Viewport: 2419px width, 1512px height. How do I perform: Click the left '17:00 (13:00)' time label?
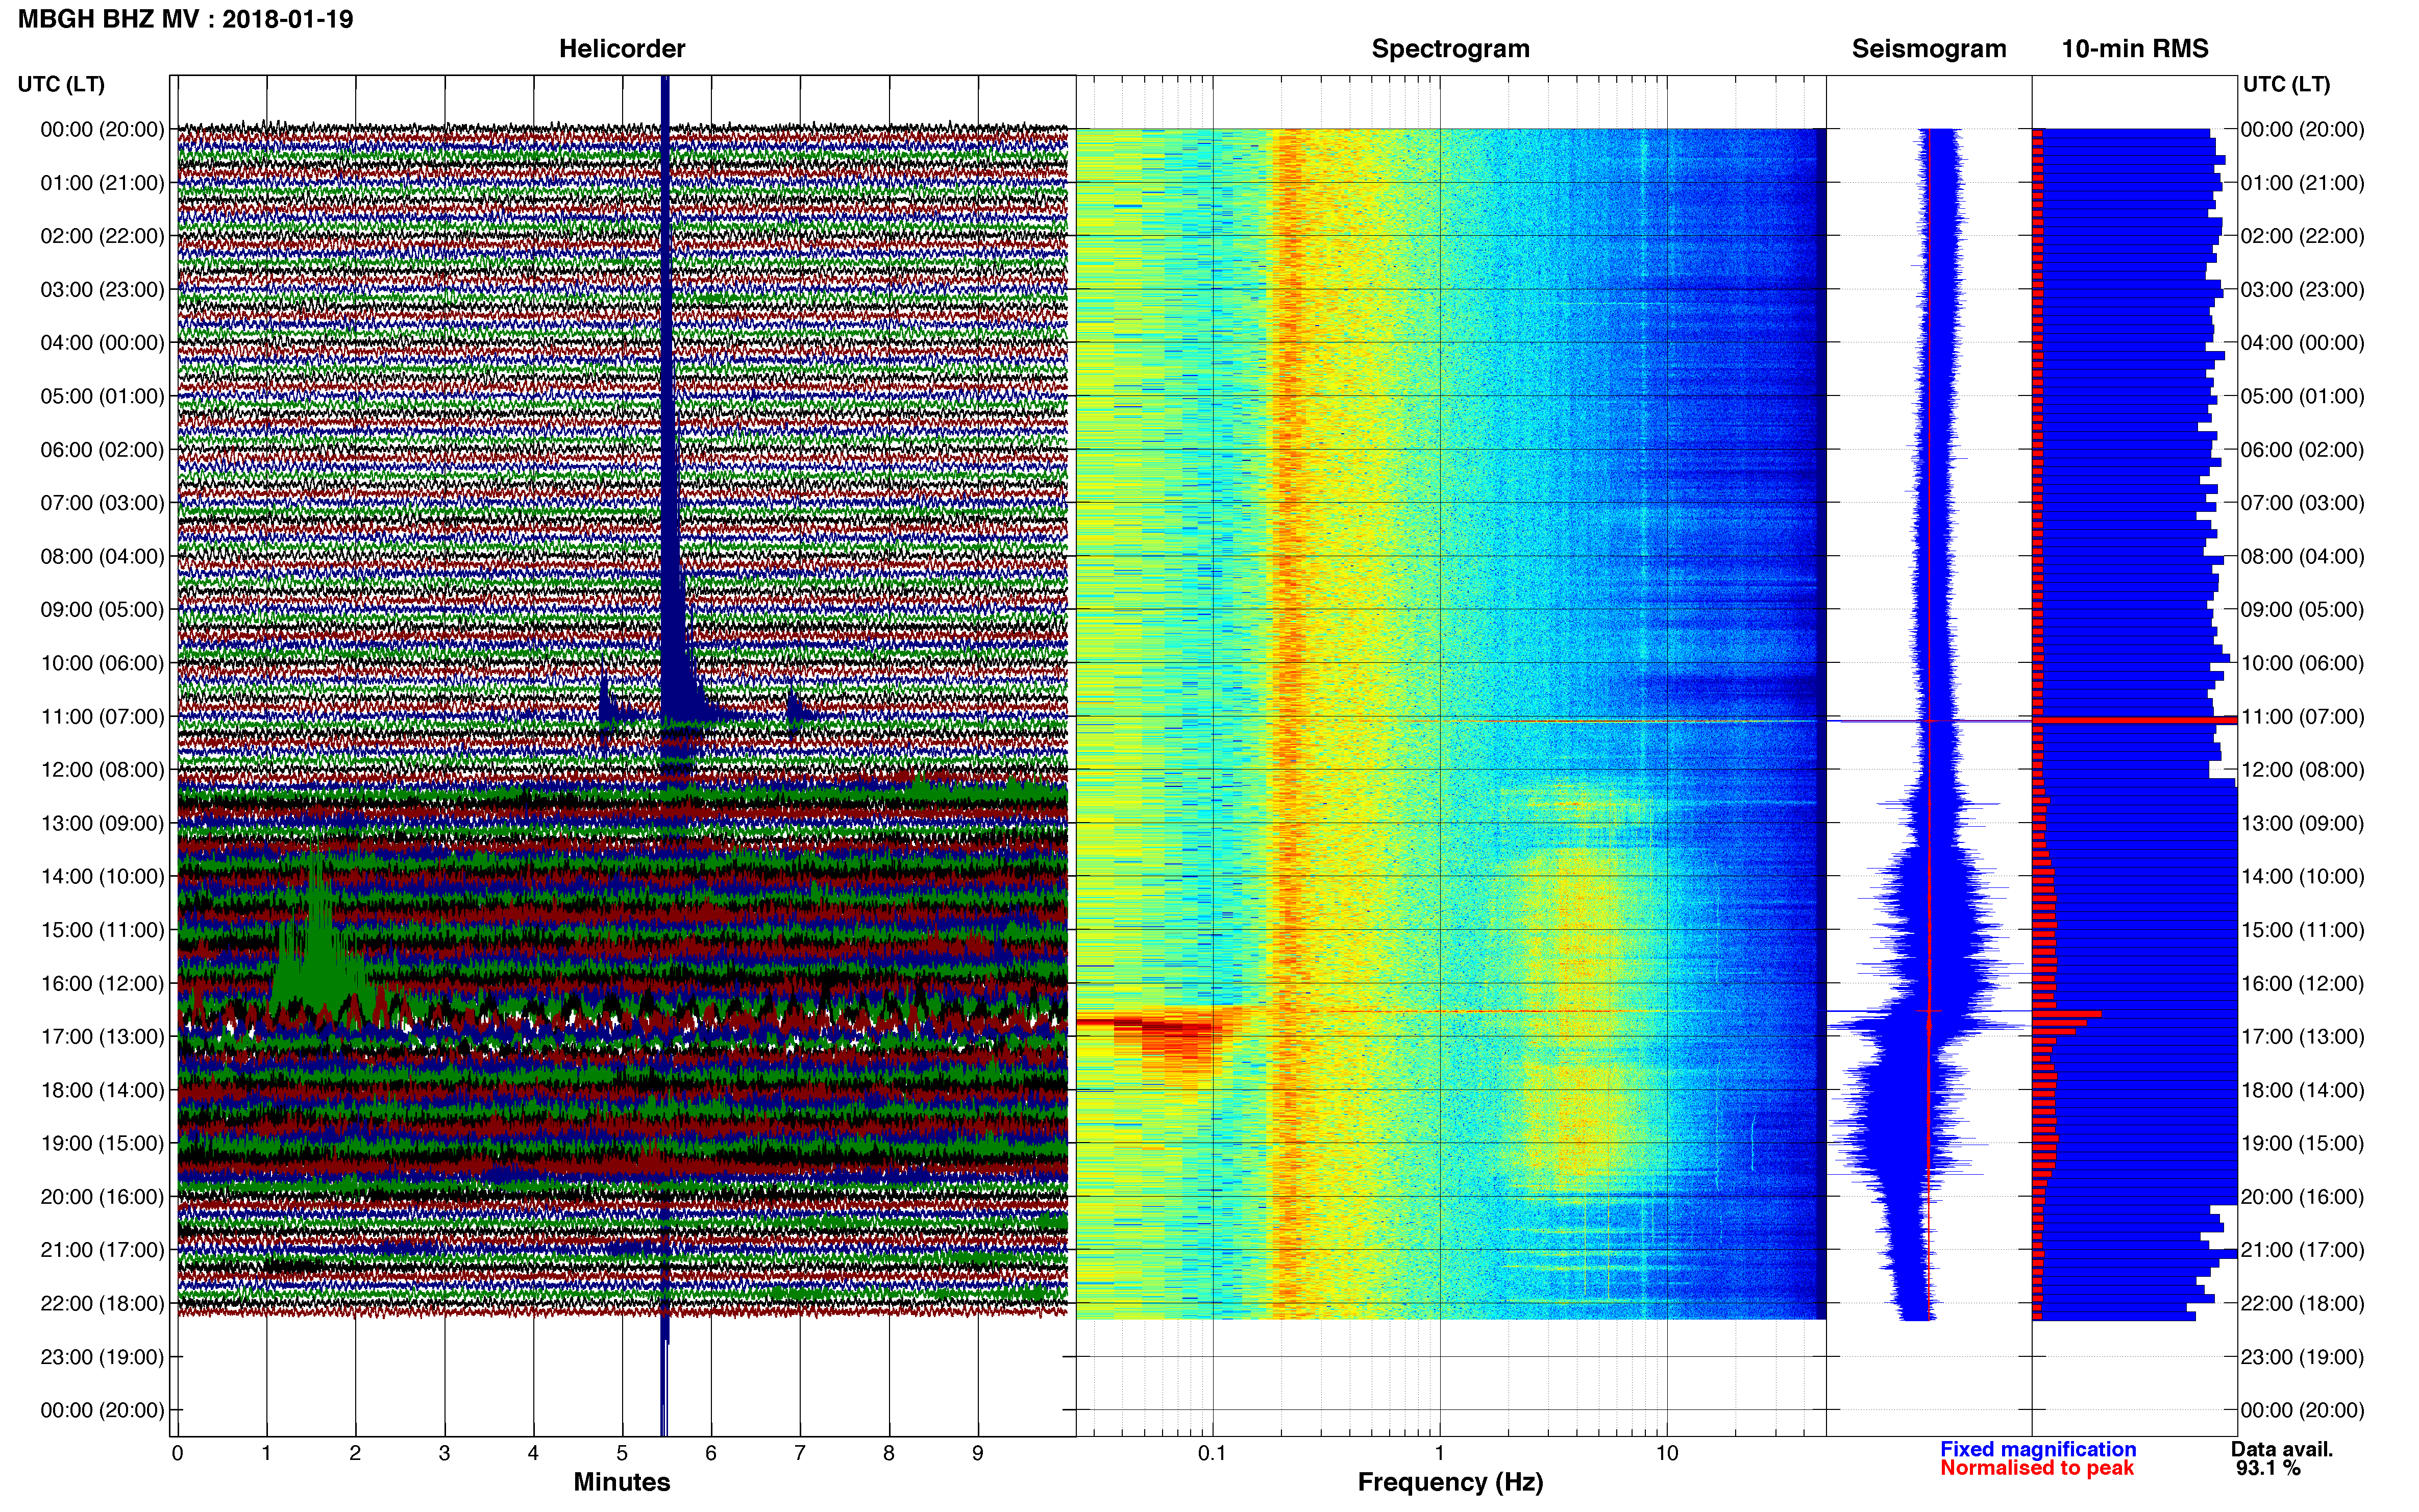tap(102, 1037)
